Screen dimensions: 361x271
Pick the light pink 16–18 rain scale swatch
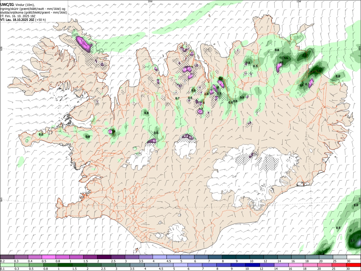pyautogui.click(x=296, y=265)
